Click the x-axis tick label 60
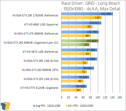126x111 pixels. (x=83, y=97)
